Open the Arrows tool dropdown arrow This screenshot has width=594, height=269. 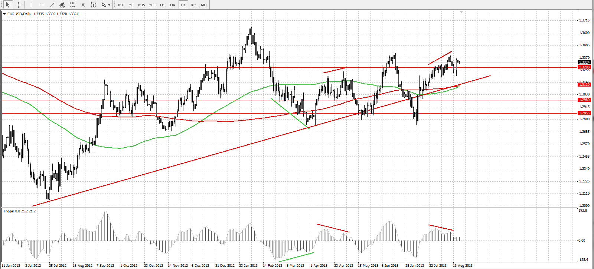tap(110, 5)
